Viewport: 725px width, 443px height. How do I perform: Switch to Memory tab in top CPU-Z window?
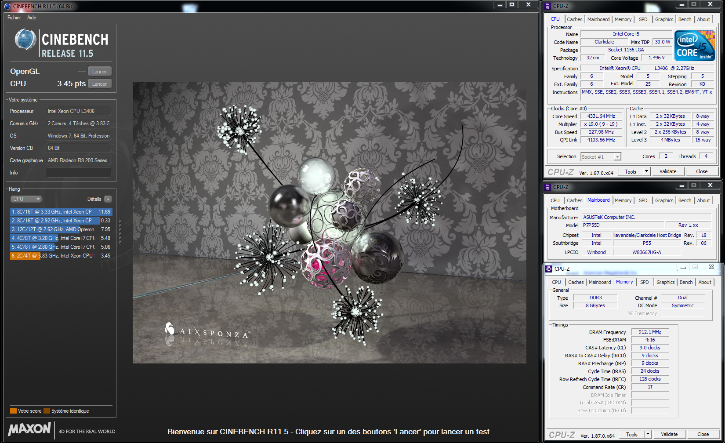[x=623, y=19]
